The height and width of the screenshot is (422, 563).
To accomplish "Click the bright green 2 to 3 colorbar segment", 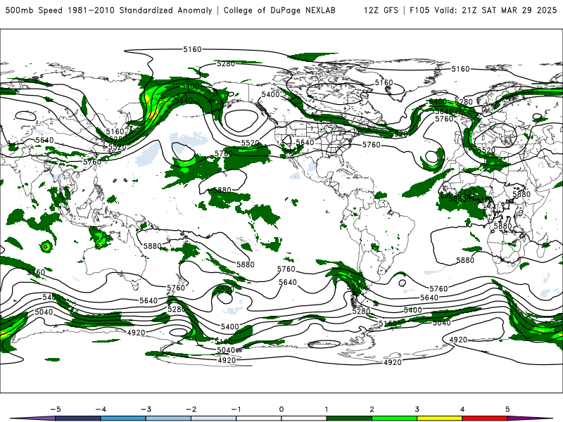I will point(394,418).
